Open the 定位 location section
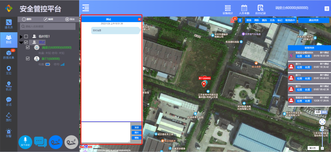The width and height of the screenshot is (331, 152). coord(9,70)
